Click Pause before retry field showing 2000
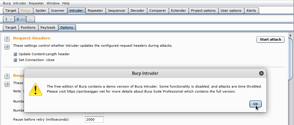294x125 pixels. pyautogui.click(x=94, y=119)
